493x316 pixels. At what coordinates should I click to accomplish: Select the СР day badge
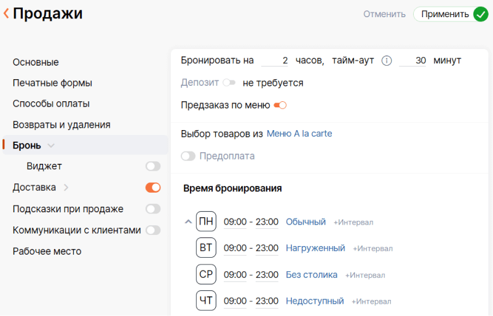point(206,274)
